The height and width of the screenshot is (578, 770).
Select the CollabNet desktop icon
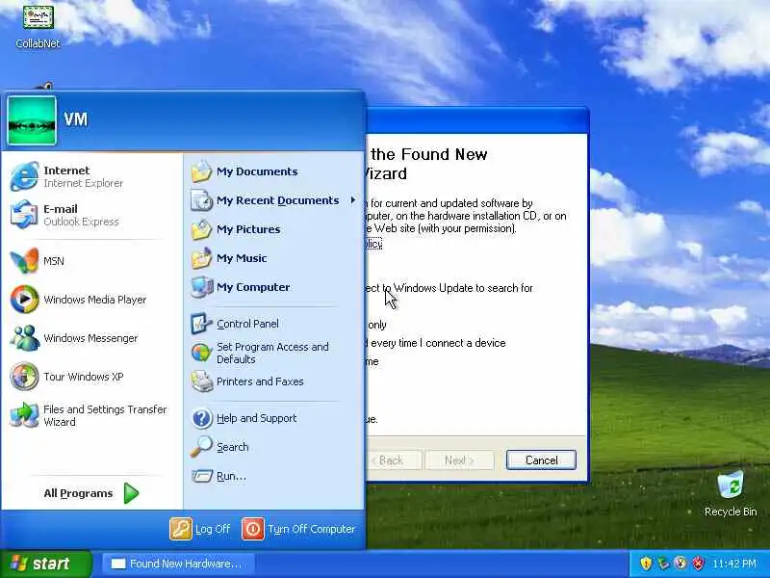(x=38, y=26)
